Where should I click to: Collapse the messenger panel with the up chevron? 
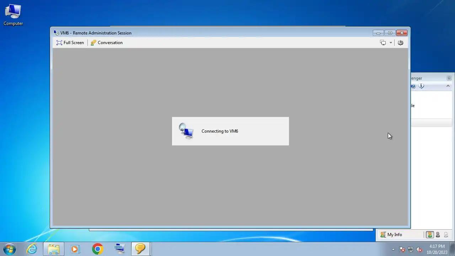click(448, 86)
